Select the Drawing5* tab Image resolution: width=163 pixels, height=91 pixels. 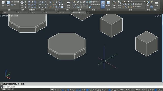(79, 13)
